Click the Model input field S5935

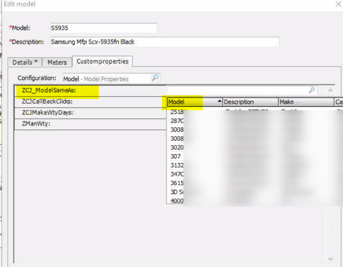104,28
